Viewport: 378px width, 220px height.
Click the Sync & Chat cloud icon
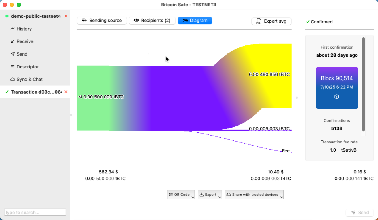point(13,79)
